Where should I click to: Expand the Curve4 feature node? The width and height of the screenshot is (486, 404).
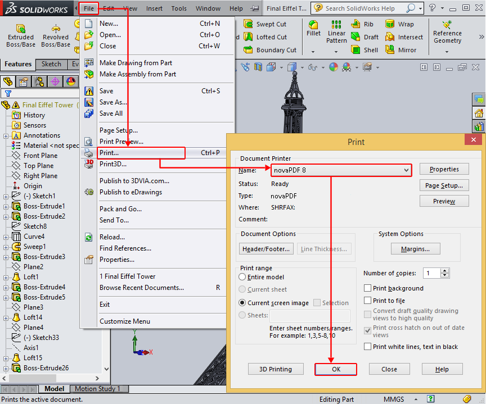click(6, 237)
